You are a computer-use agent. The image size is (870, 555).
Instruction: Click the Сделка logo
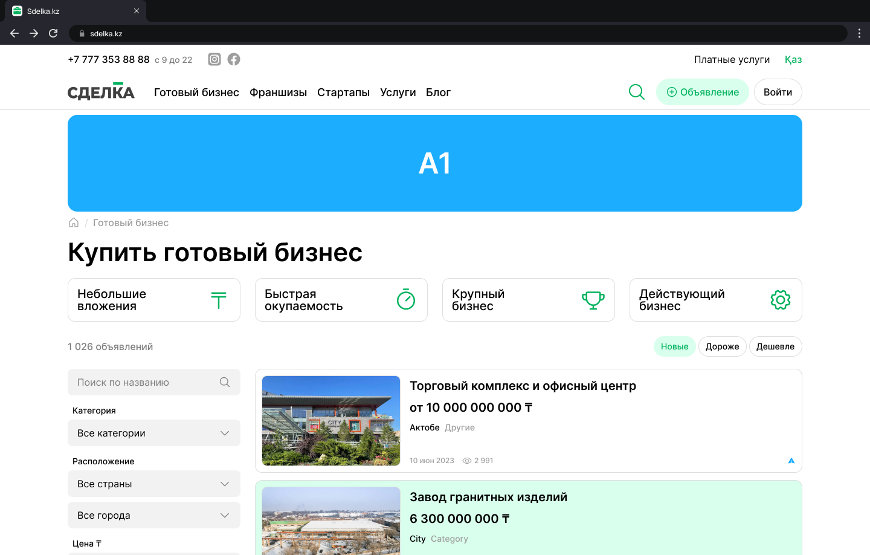coord(101,92)
